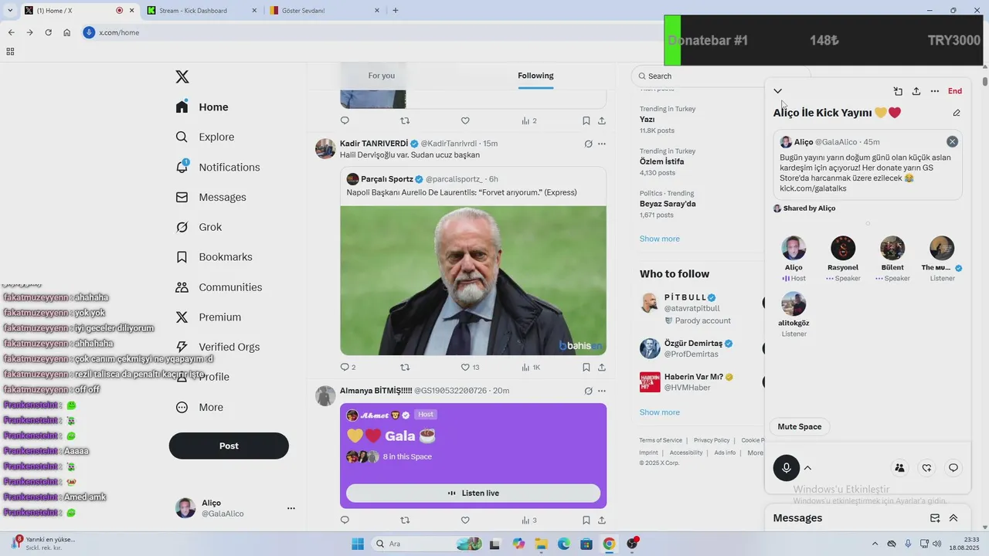Open the Napoli president photo
This screenshot has width=989, height=556.
[x=473, y=280]
